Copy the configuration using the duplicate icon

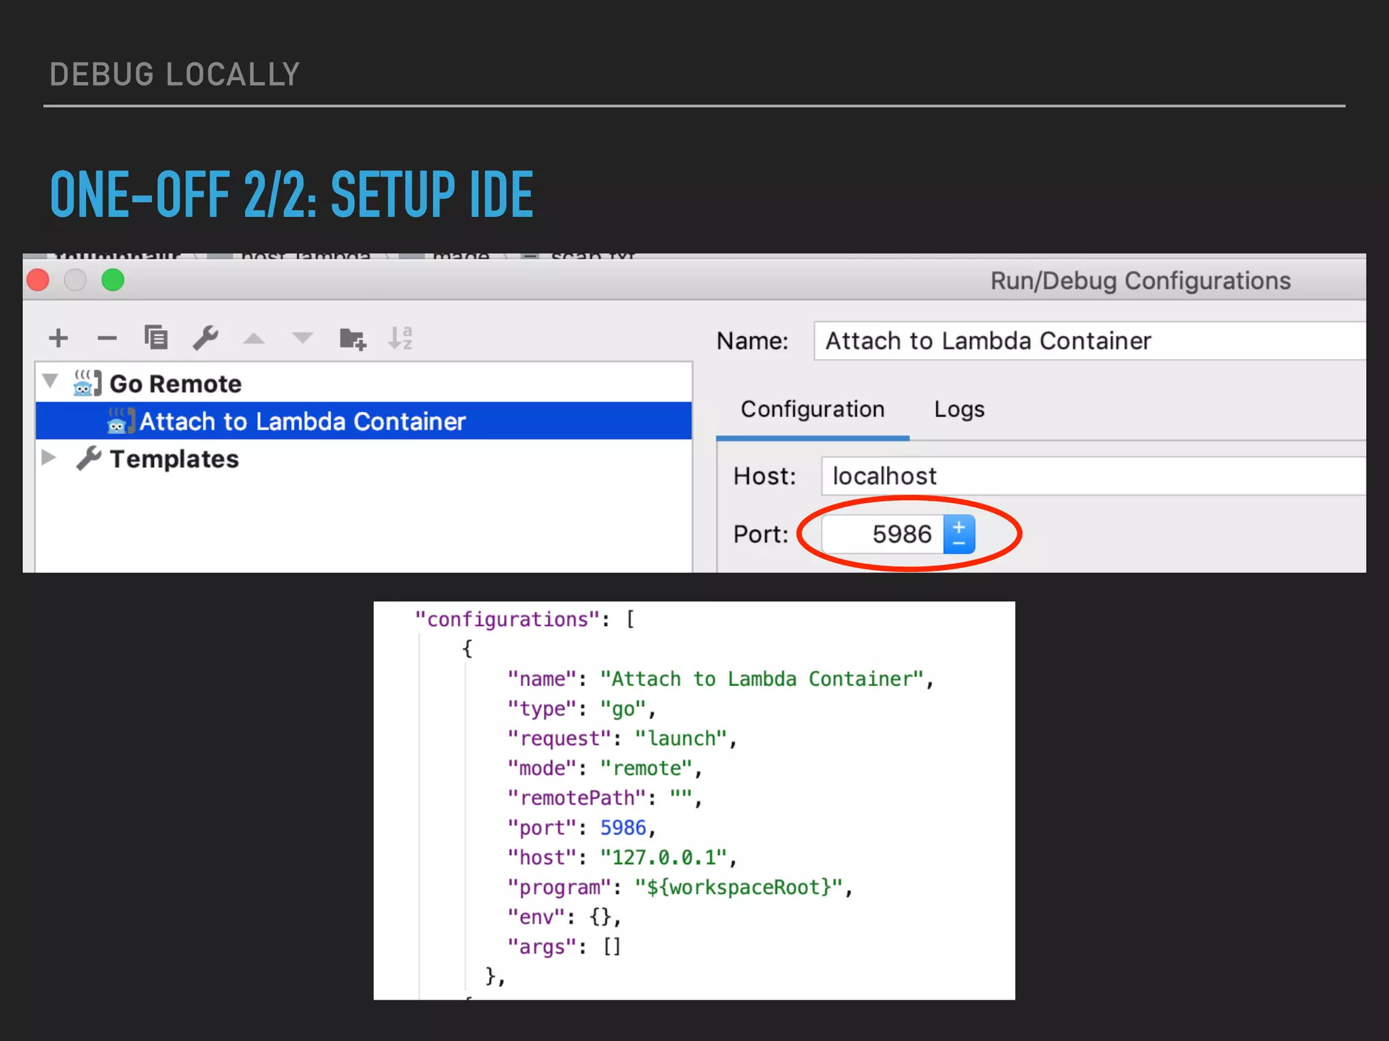156,337
